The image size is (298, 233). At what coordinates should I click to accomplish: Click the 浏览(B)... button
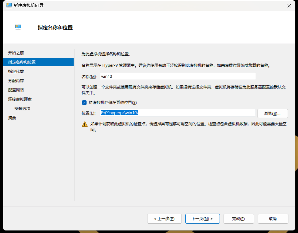pyautogui.click(x=273, y=114)
